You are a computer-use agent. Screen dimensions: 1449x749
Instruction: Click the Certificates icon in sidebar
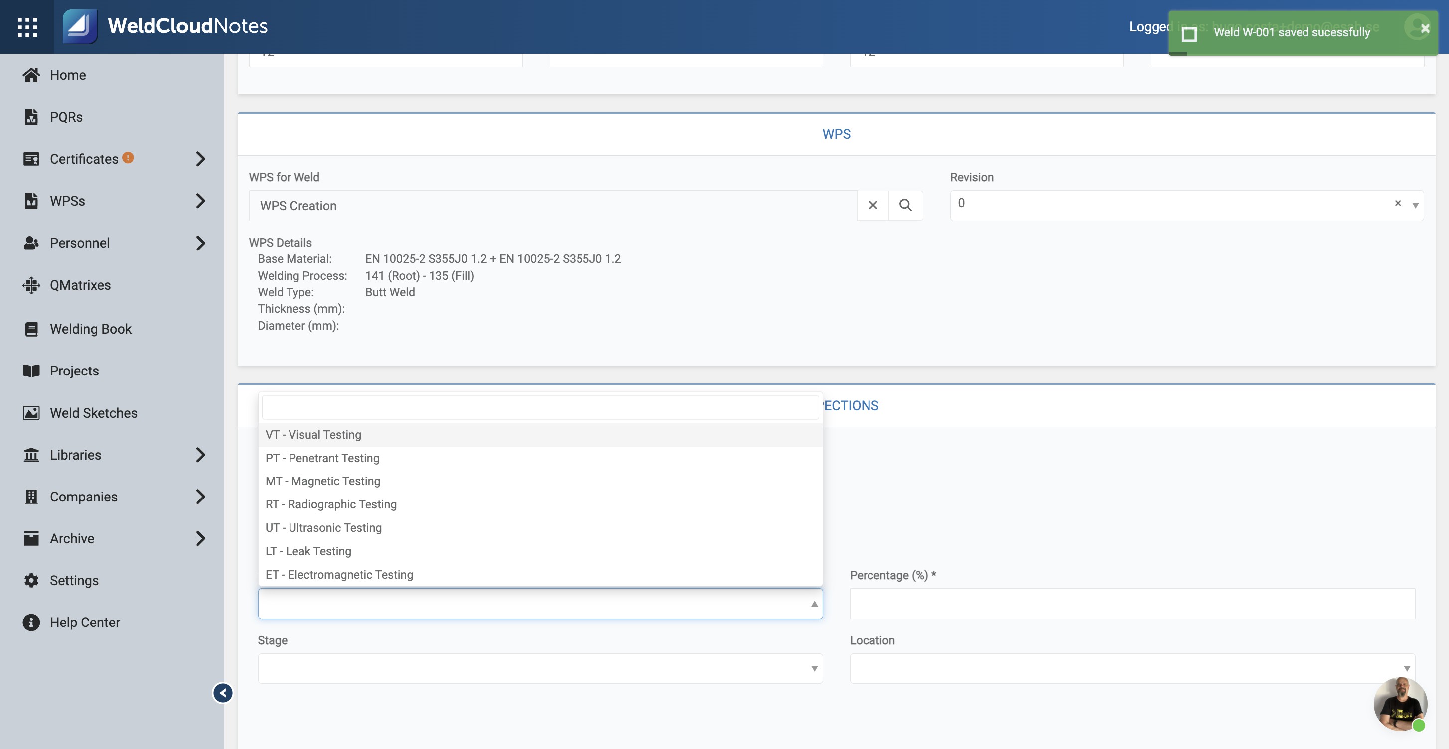point(31,159)
